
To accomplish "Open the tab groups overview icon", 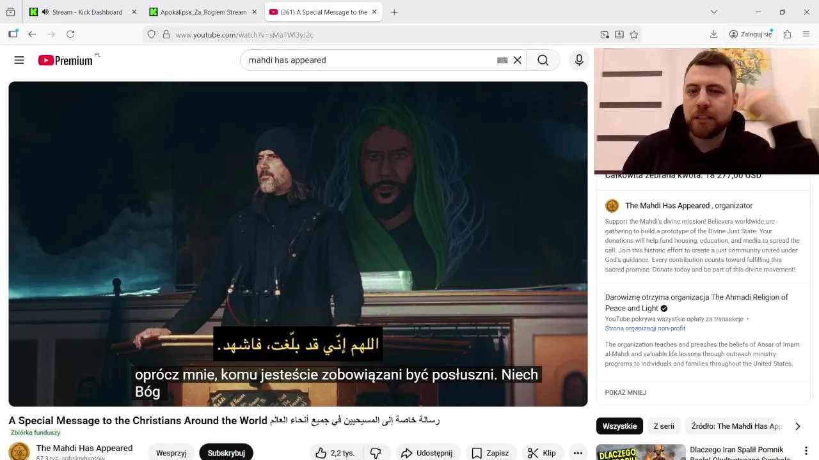I will point(11,12).
